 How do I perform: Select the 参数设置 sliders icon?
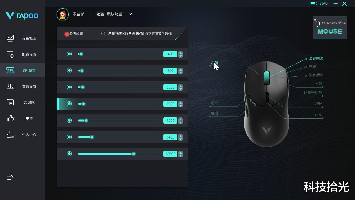coord(10,86)
